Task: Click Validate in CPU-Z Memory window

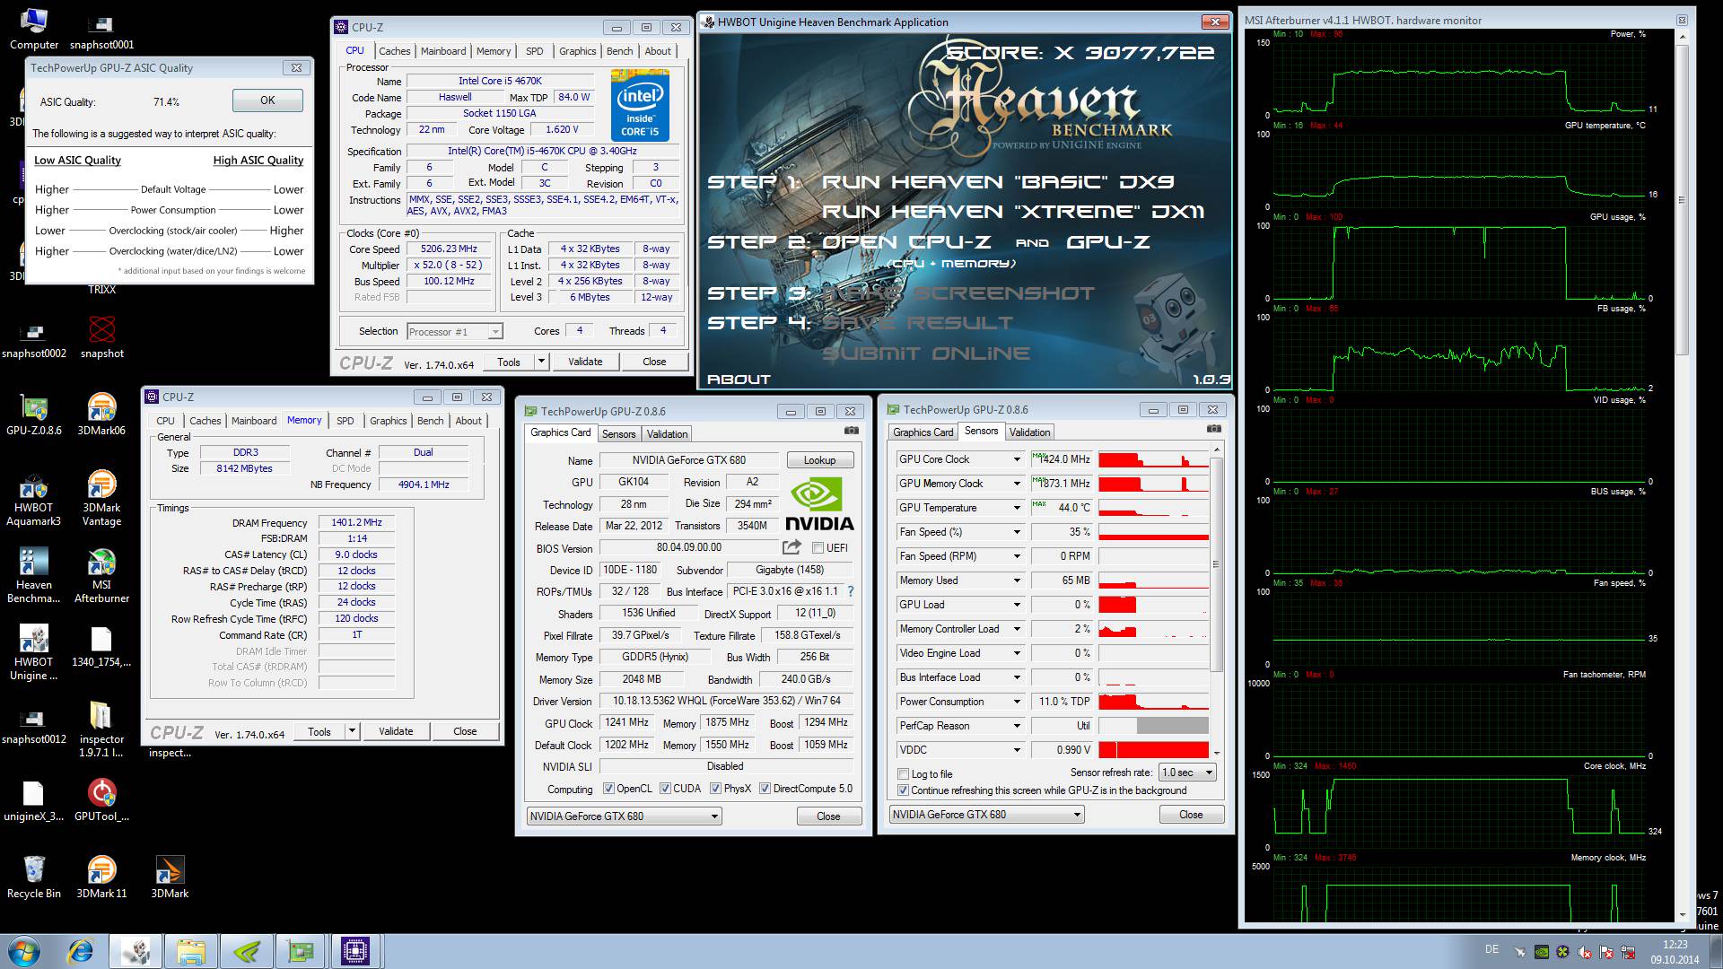Action: coord(396,731)
